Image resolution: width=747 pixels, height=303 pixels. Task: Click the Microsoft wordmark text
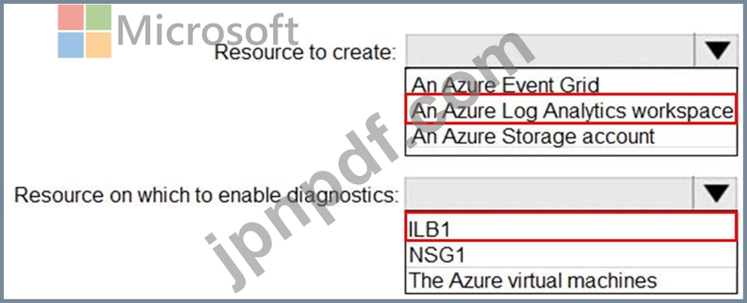(208, 29)
